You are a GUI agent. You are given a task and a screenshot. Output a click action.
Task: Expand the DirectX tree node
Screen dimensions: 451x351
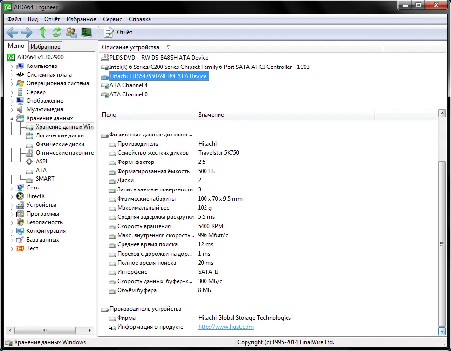12,197
